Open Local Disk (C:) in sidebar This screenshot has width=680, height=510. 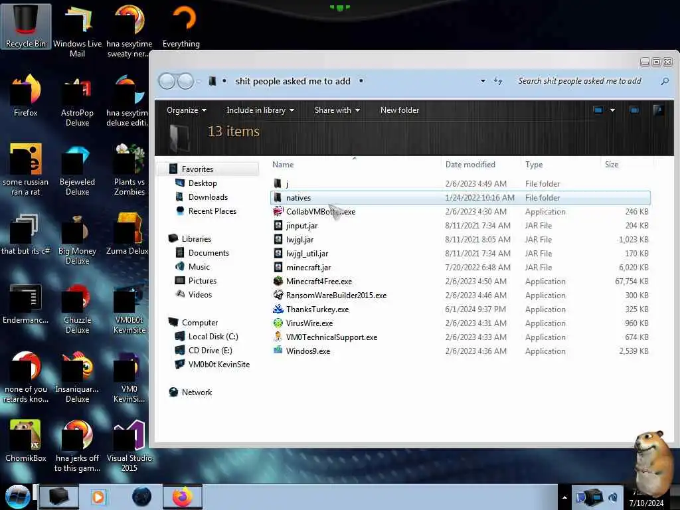point(213,337)
